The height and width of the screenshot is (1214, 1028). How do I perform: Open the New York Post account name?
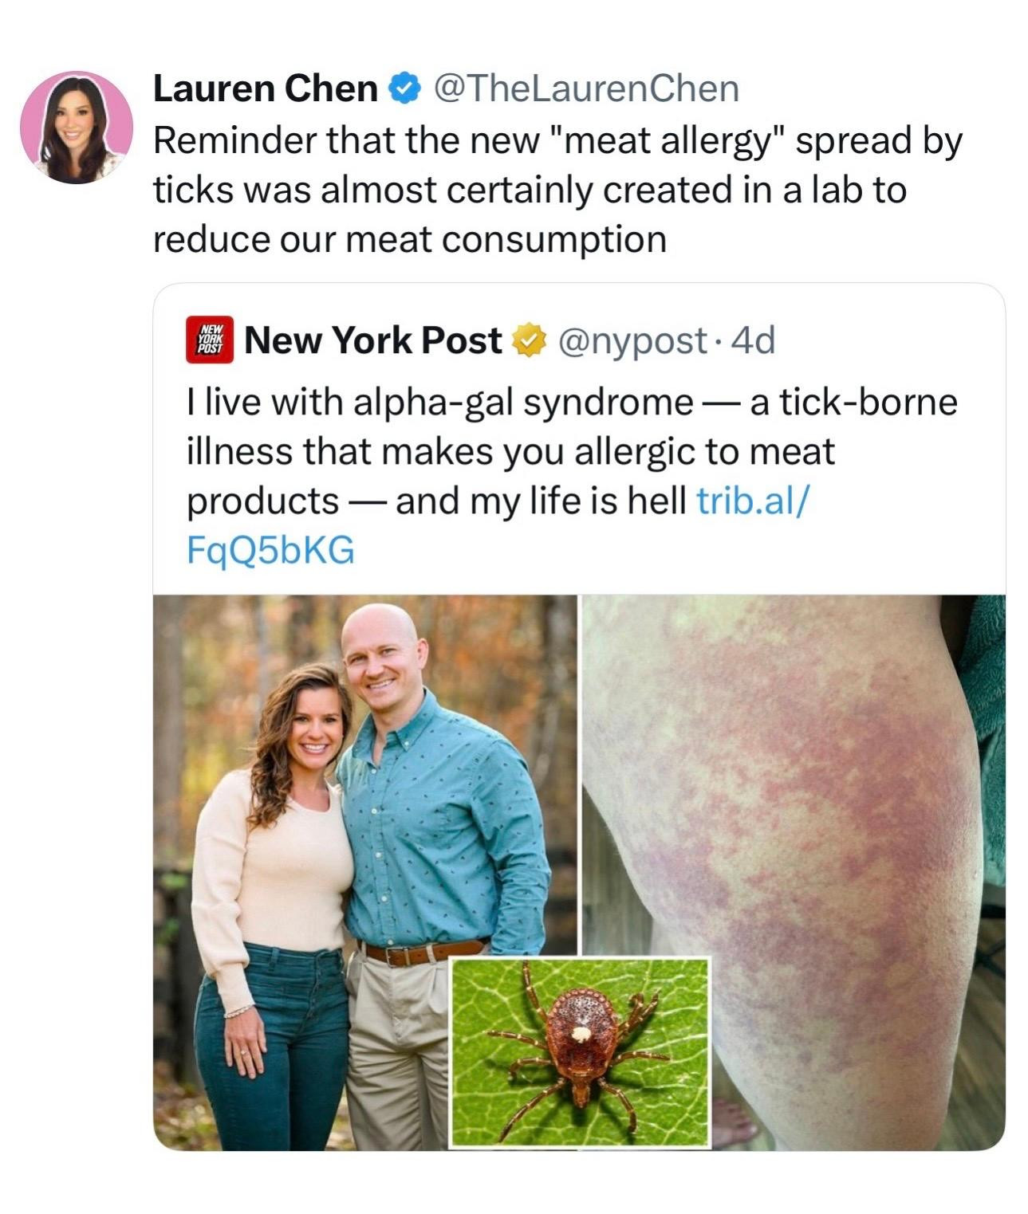point(374,341)
